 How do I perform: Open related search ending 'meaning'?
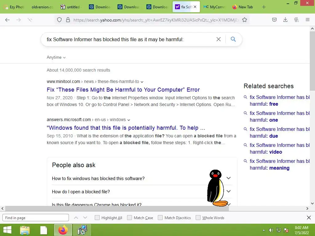click(279, 165)
